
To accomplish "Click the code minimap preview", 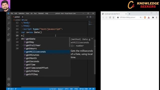I will (x=90, y=23).
